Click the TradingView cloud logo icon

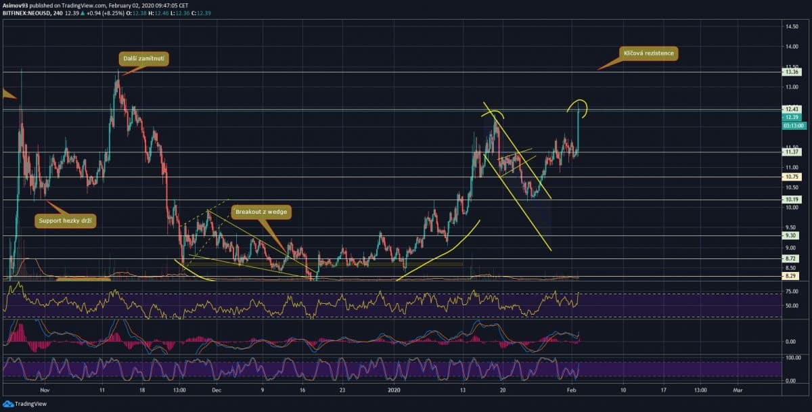coord(7,405)
